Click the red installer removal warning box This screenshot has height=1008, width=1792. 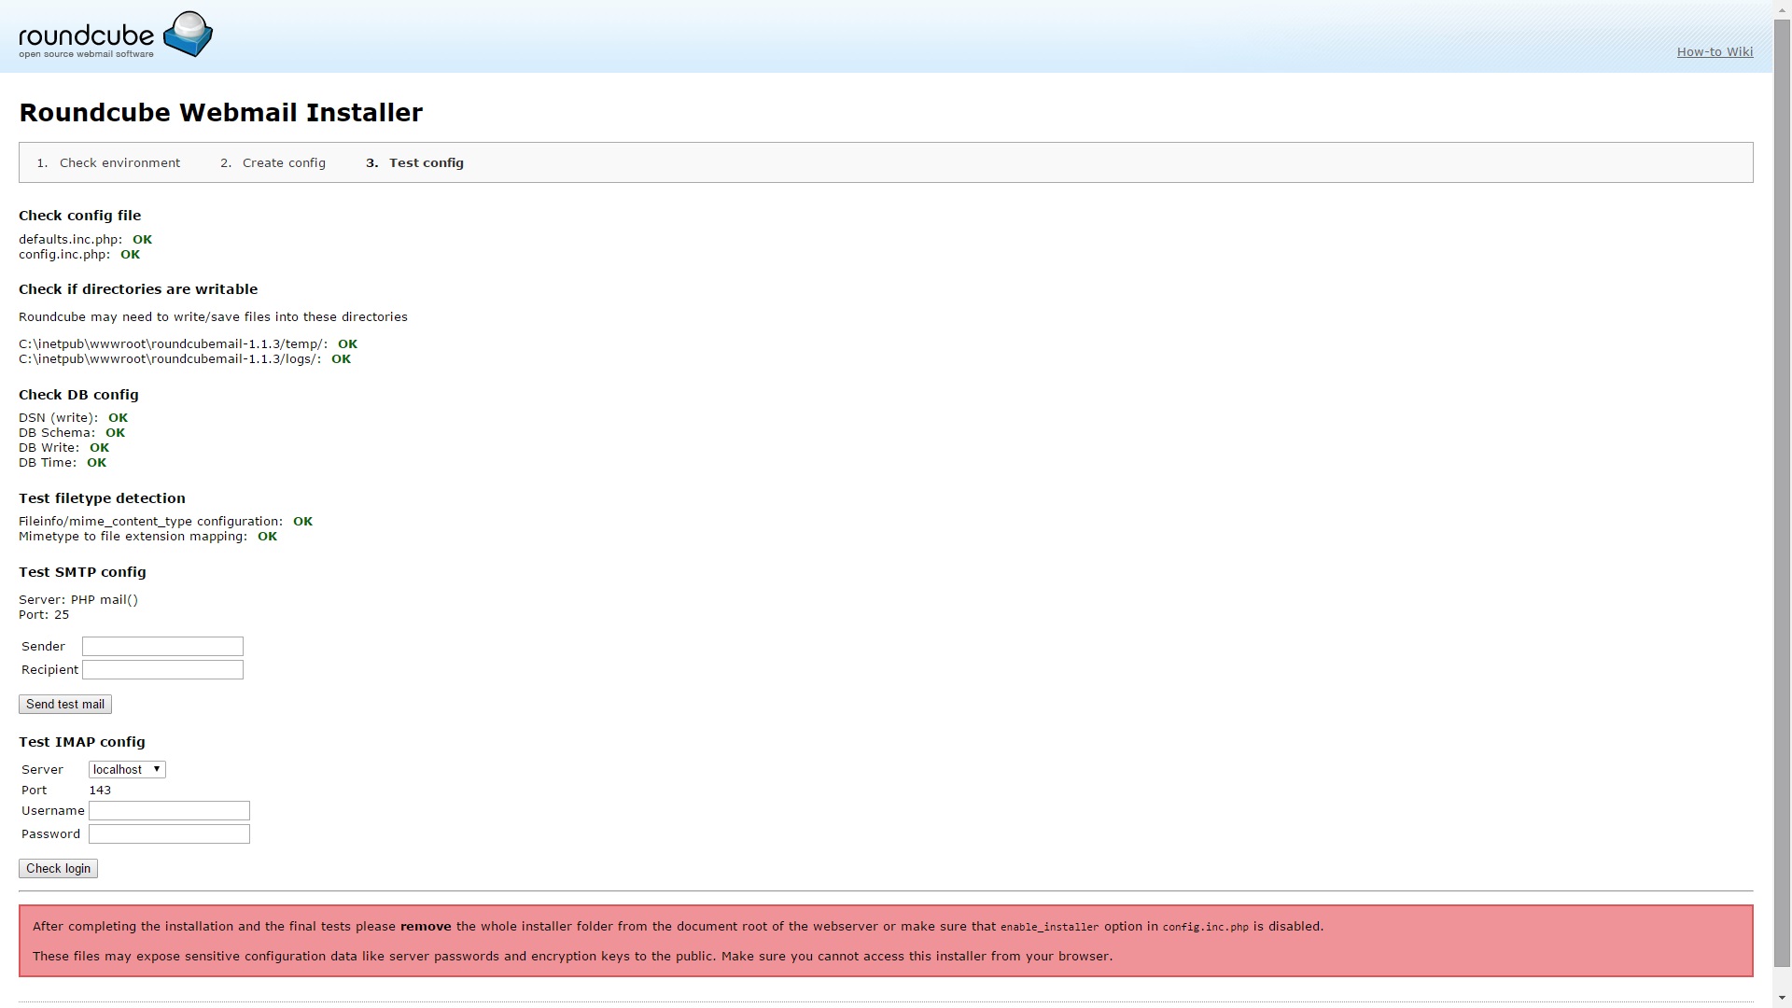(x=885, y=941)
